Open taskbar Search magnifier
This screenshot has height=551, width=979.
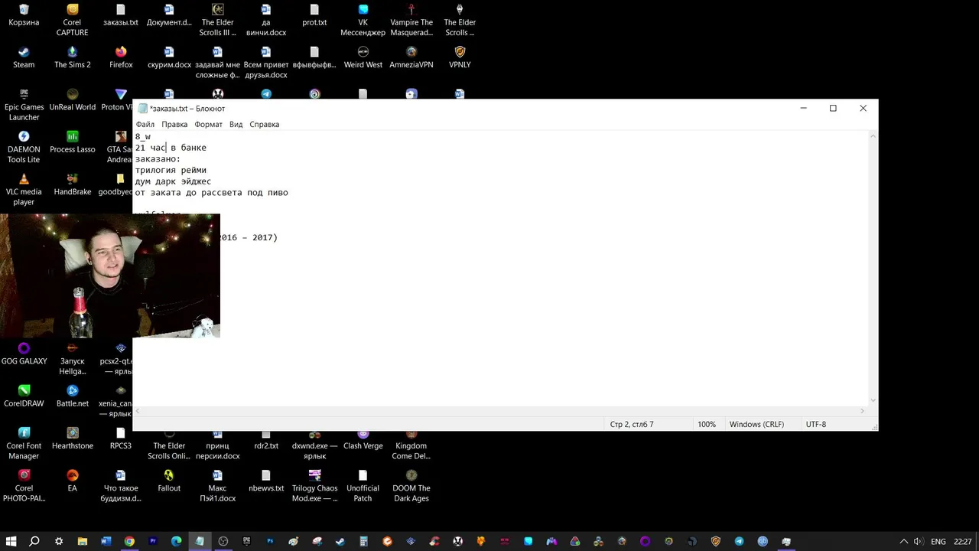pyautogui.click(x=34, y=541)
